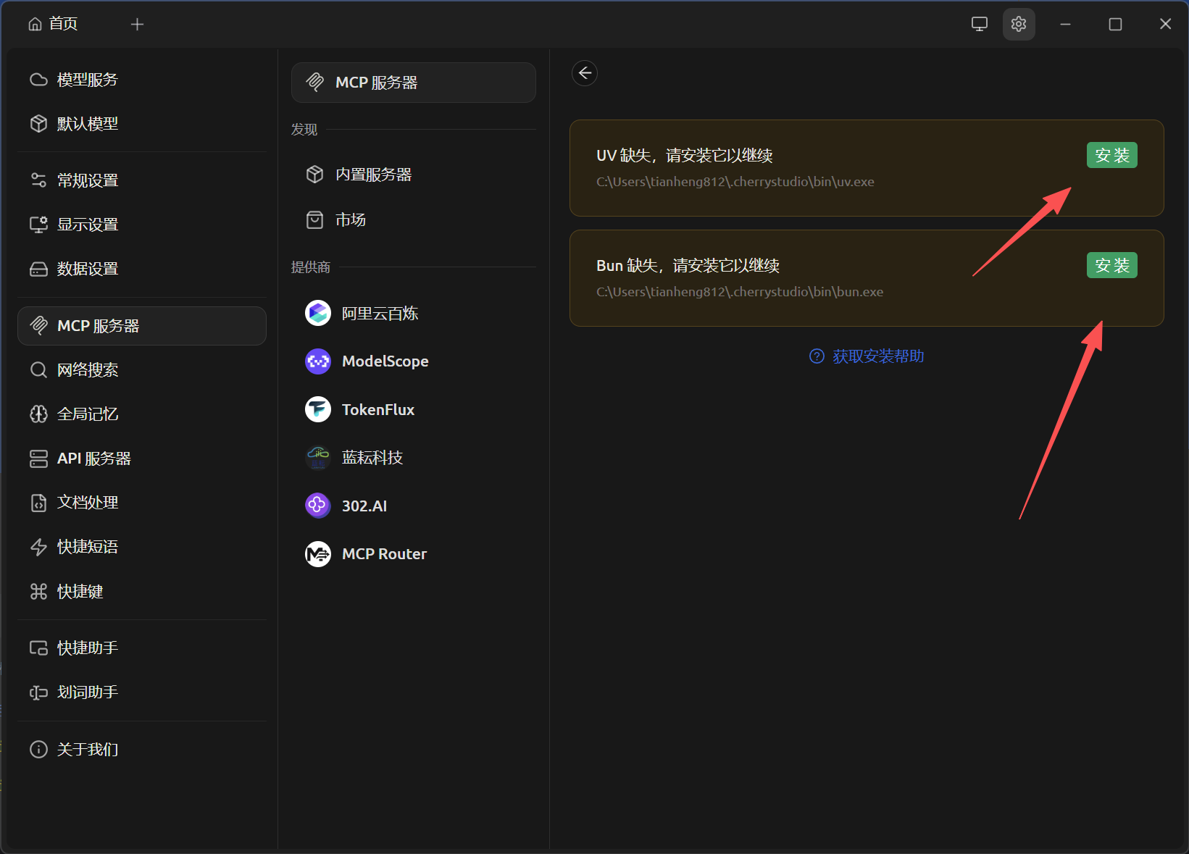The image size is (1189, 854).
Task: Open 关于我们 label in sidebar
Action: (88, 749)
